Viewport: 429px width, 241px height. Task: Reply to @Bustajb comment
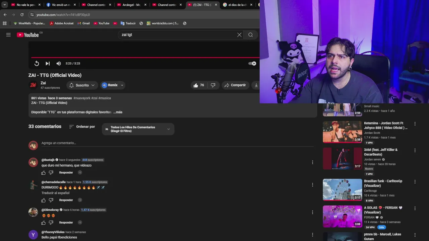pyautogui.click(x=66, y=173)
